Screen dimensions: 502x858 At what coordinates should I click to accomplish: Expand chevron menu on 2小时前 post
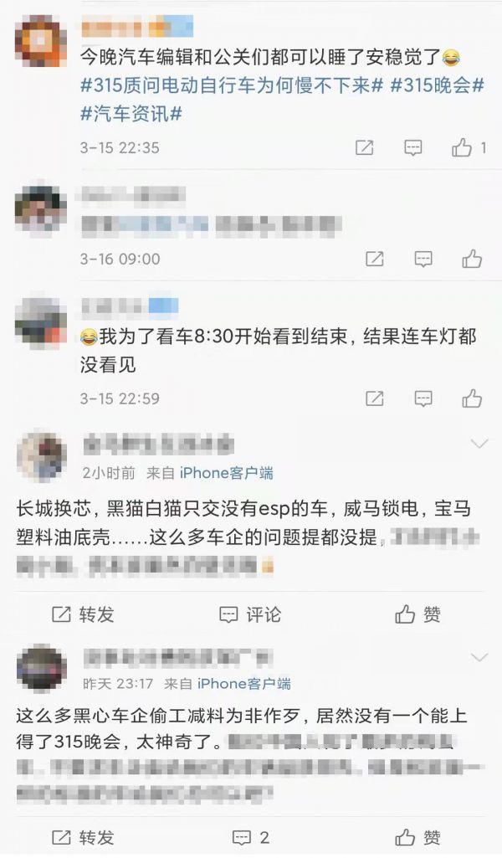[x=479, y=444]
